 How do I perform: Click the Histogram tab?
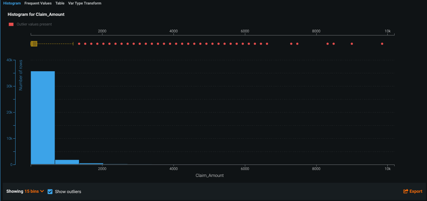coord(12,3)
